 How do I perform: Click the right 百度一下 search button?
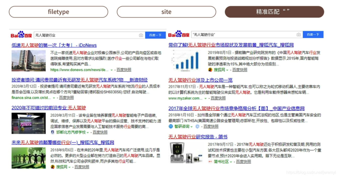(313, 35)
